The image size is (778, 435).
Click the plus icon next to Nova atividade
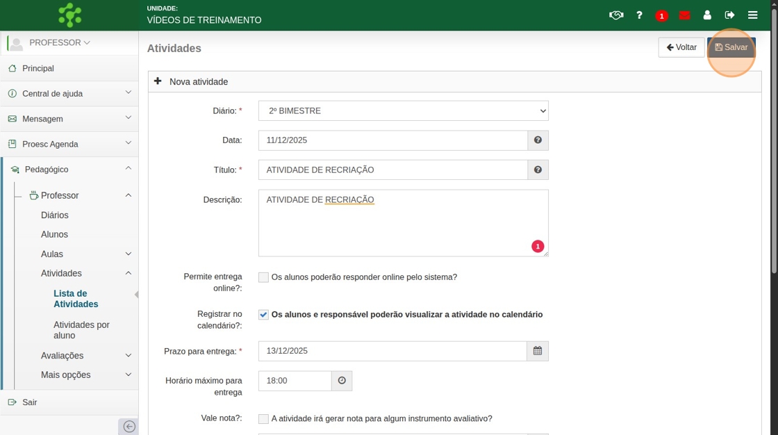(x=158, y=81)
